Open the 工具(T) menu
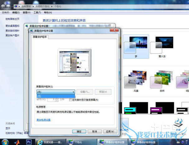This screenshot has width=189, height=145. [37, 12]
